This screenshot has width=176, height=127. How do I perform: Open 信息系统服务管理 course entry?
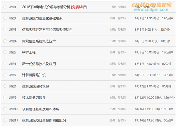[x=36, y=86]
